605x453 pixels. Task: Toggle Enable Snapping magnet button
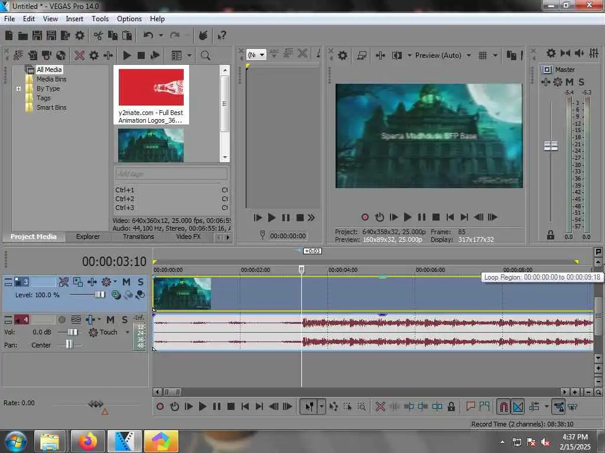tap(503, 406)
